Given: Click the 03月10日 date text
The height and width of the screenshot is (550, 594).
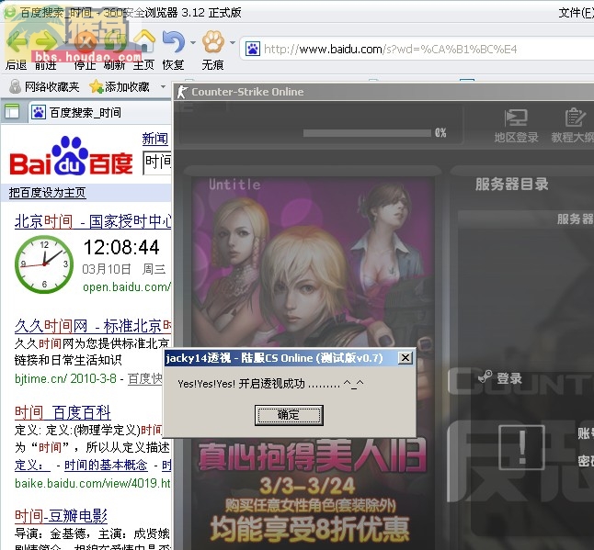Looking at the screenshot, I should point(107,269).
